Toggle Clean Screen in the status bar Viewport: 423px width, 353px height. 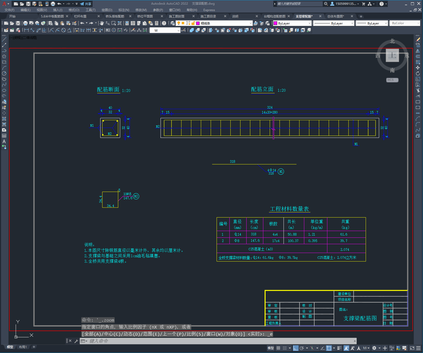coord(412,348)
